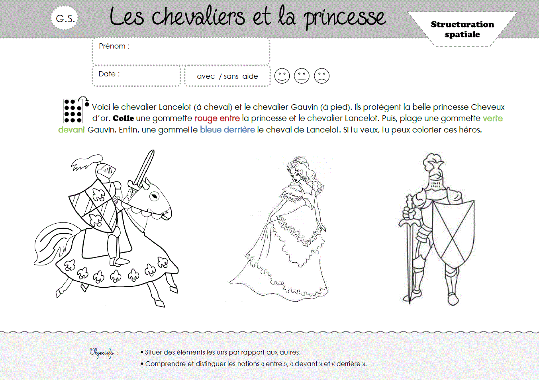The image size is (539, 380).
Task: Click inside the Date field
Action: pyautogui.click(x=136, y=76)
